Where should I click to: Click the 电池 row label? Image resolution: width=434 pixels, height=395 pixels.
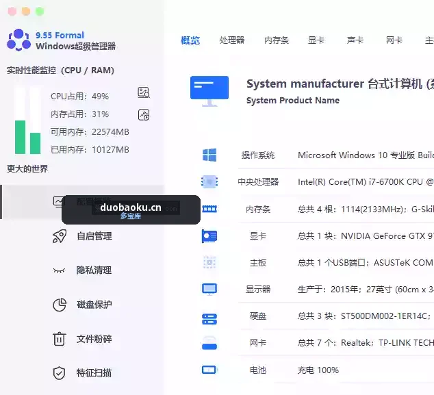(258, 370)
